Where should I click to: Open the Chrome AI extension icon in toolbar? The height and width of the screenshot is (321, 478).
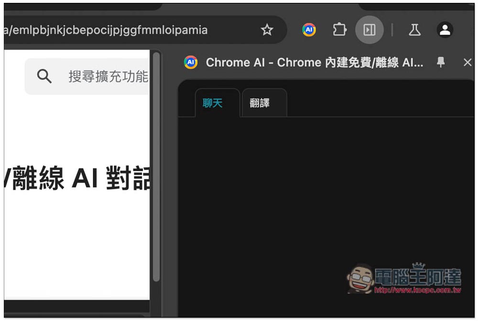click(309, 30)
